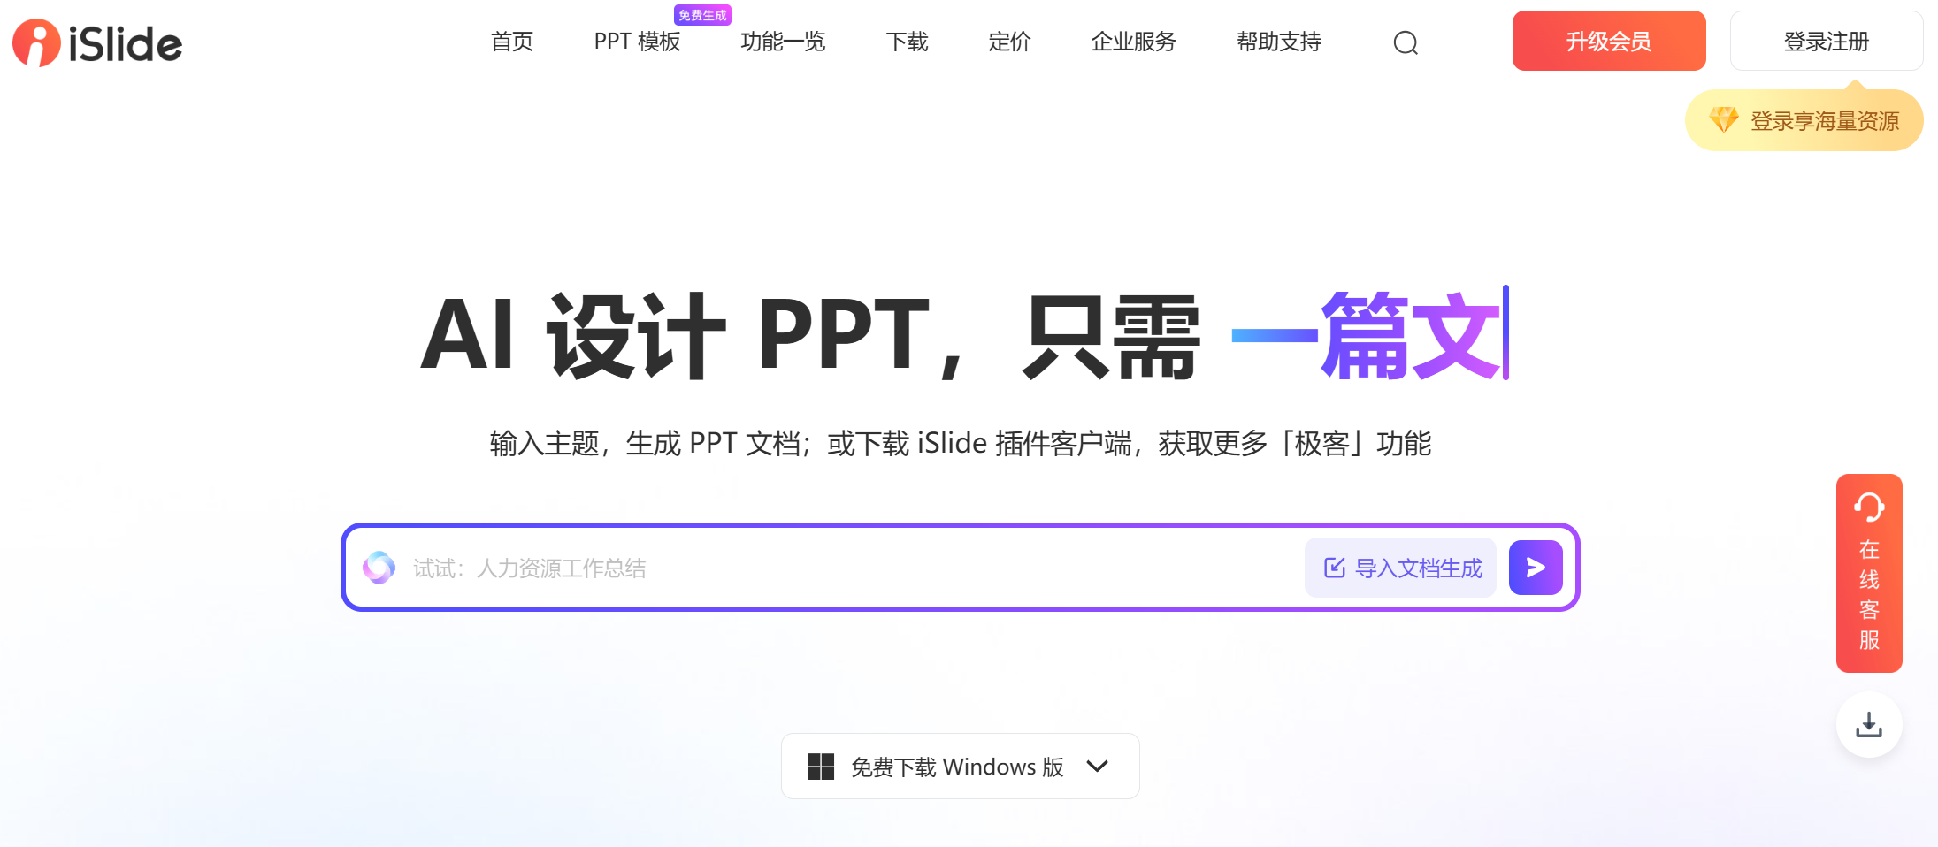This screenshot has width=1938, height=847.
Task: Open 下载 navigation item
Action: tap(907, 42)
